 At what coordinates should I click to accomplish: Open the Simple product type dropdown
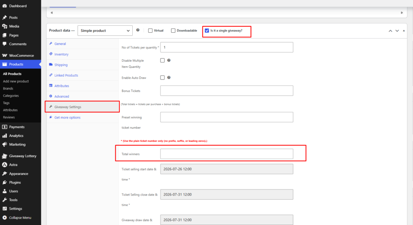(x=105, y=31)
